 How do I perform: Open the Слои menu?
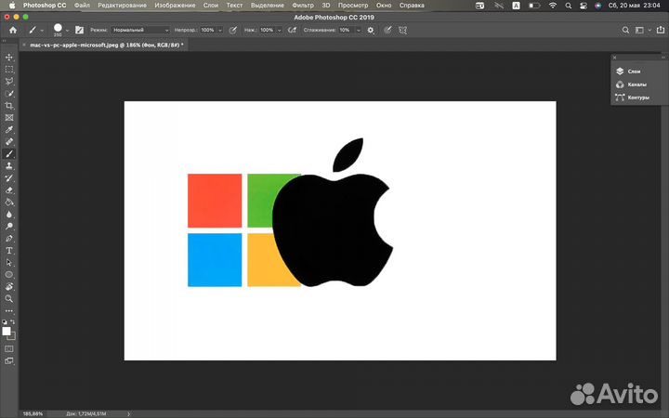pos(211,6)
